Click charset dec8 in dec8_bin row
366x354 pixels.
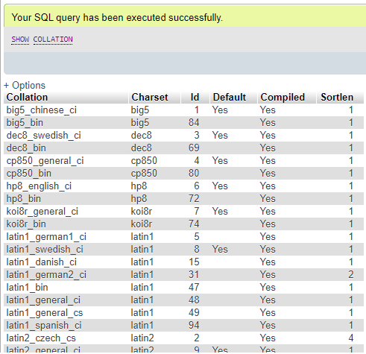click(x=141, y=148)
